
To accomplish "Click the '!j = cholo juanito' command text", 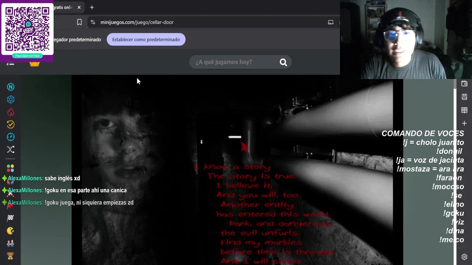I will point(434,142).
